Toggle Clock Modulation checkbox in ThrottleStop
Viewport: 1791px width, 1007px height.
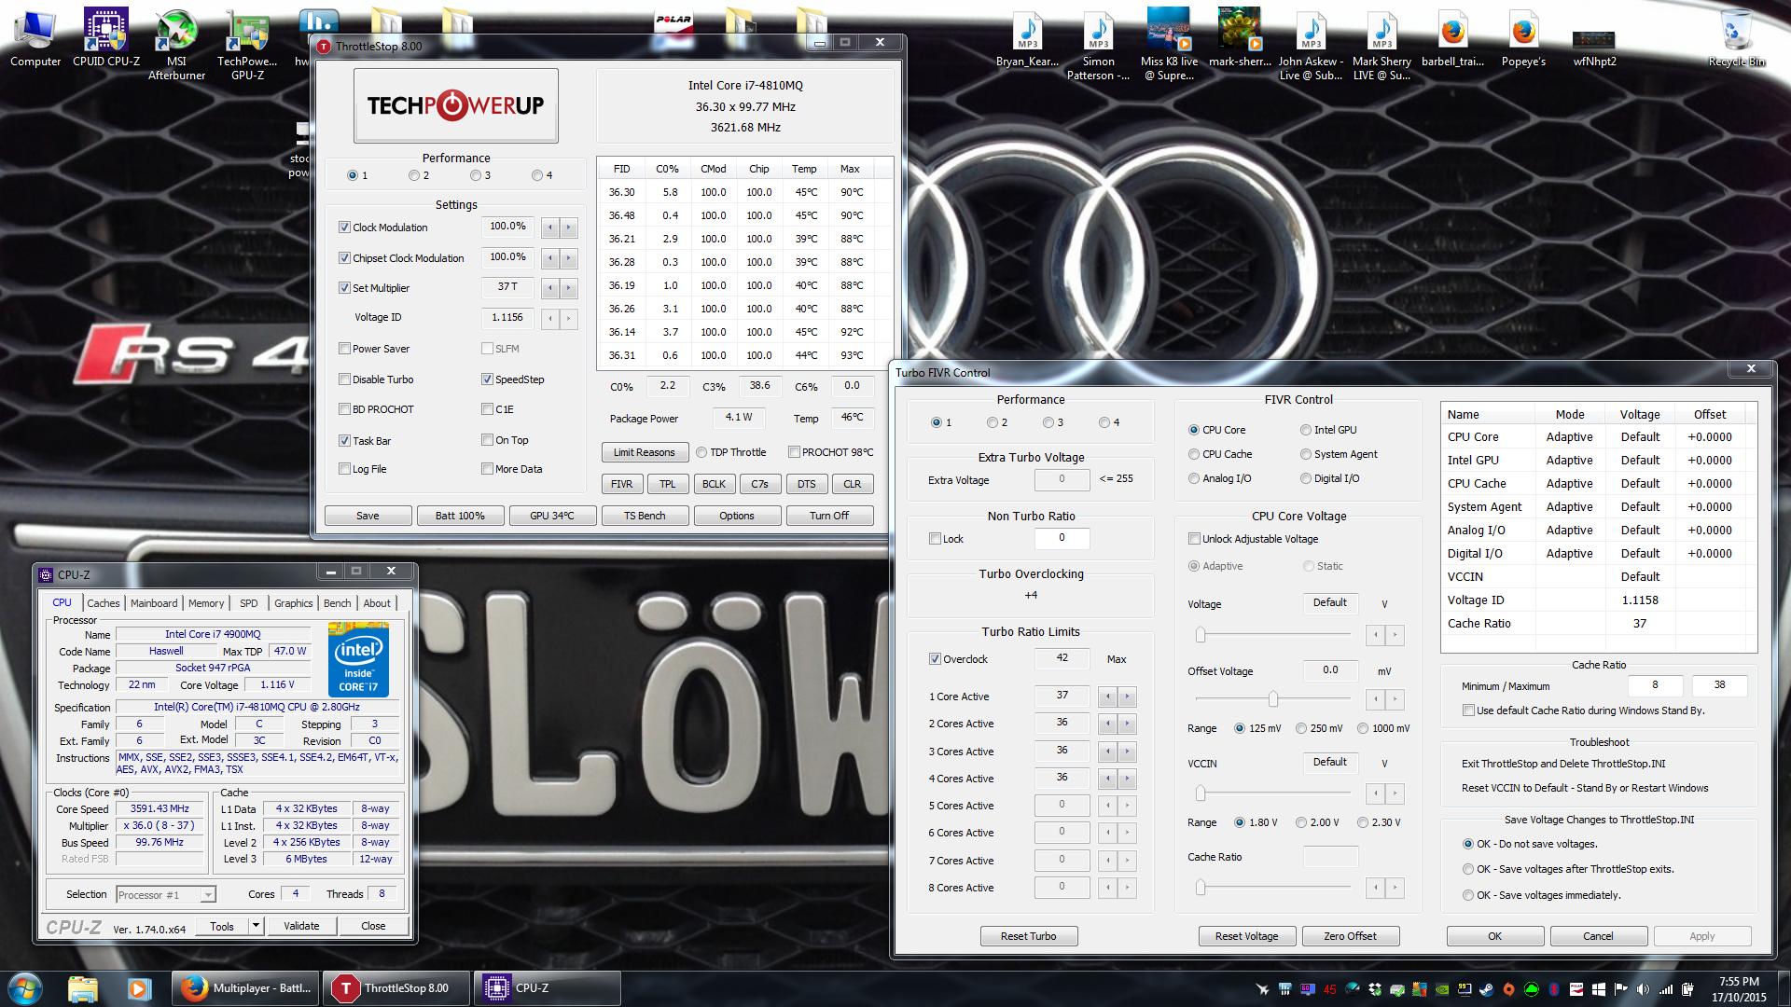coord(344,227)
